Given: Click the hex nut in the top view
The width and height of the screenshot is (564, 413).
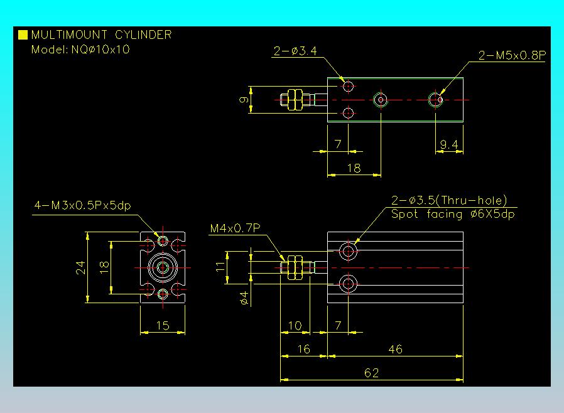Looking at the screenshot, I should 295,100.
